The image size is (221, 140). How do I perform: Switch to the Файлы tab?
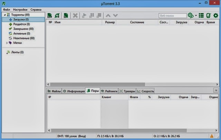click(x=54, y=91)
